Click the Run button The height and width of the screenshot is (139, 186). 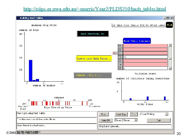point(104,114)
